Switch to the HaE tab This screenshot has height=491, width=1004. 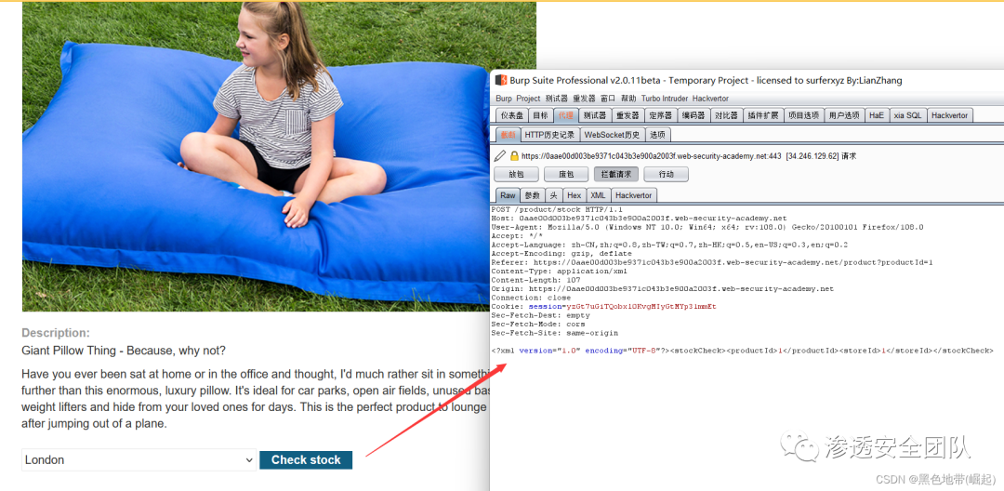click(x=876, y=115)
